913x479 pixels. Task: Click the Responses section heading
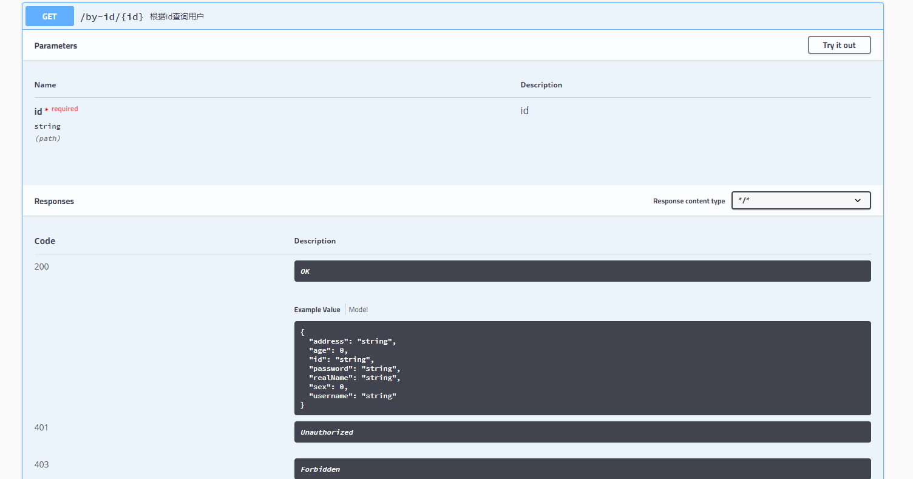54,201
